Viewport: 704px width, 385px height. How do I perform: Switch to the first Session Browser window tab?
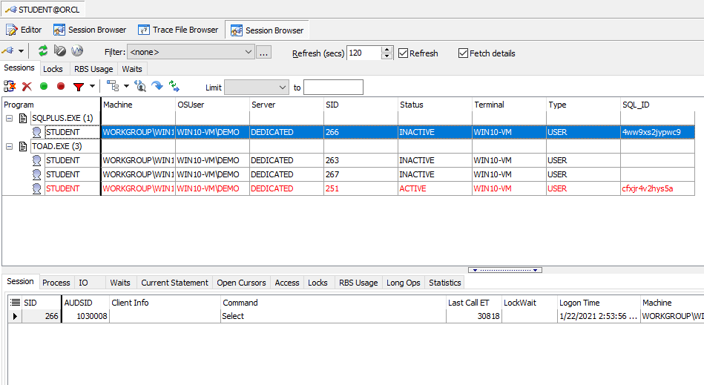point(90,30)
